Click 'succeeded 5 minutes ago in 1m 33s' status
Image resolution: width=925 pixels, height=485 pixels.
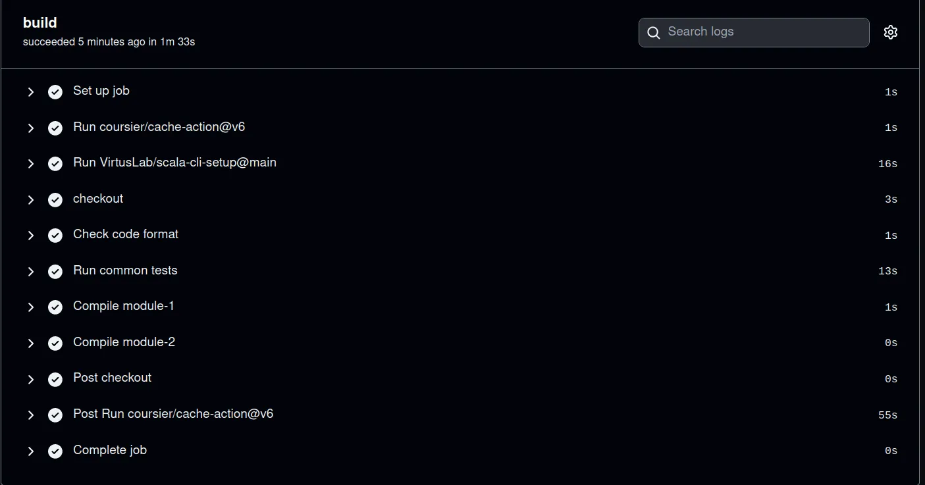[109, 41]
